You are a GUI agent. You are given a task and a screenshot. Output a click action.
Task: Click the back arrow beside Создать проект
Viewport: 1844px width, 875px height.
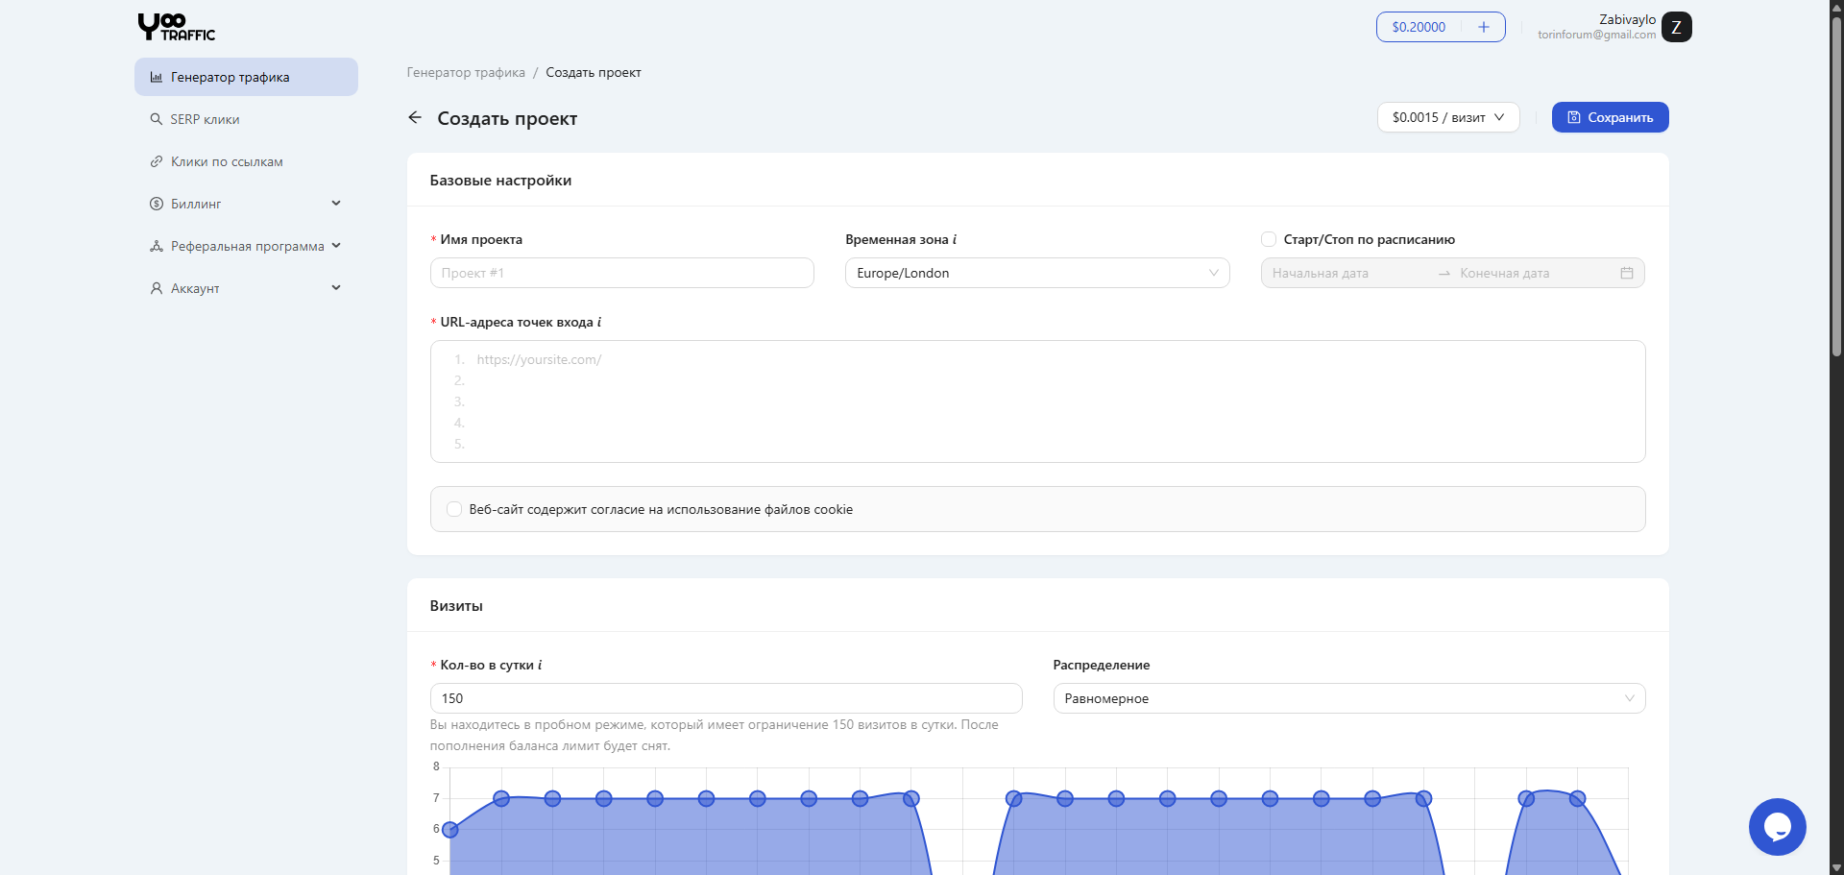[415, 117]
